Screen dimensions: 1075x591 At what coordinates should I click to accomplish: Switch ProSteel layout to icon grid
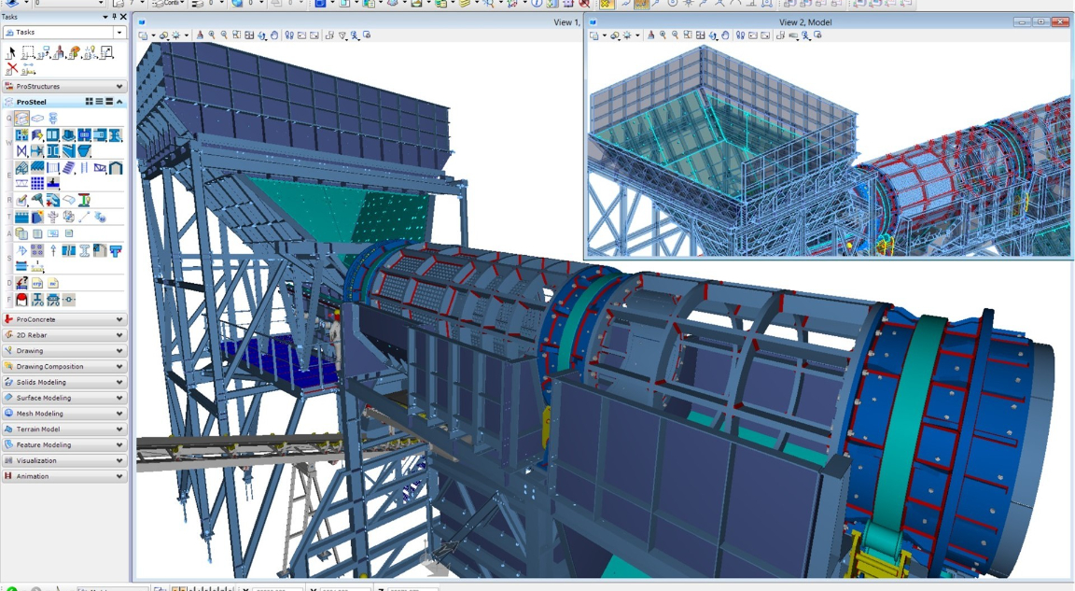coord(90,102)
